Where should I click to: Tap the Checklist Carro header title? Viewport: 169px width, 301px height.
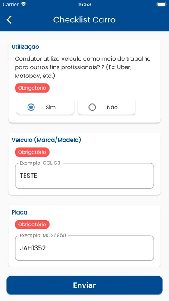click(84, 20)
